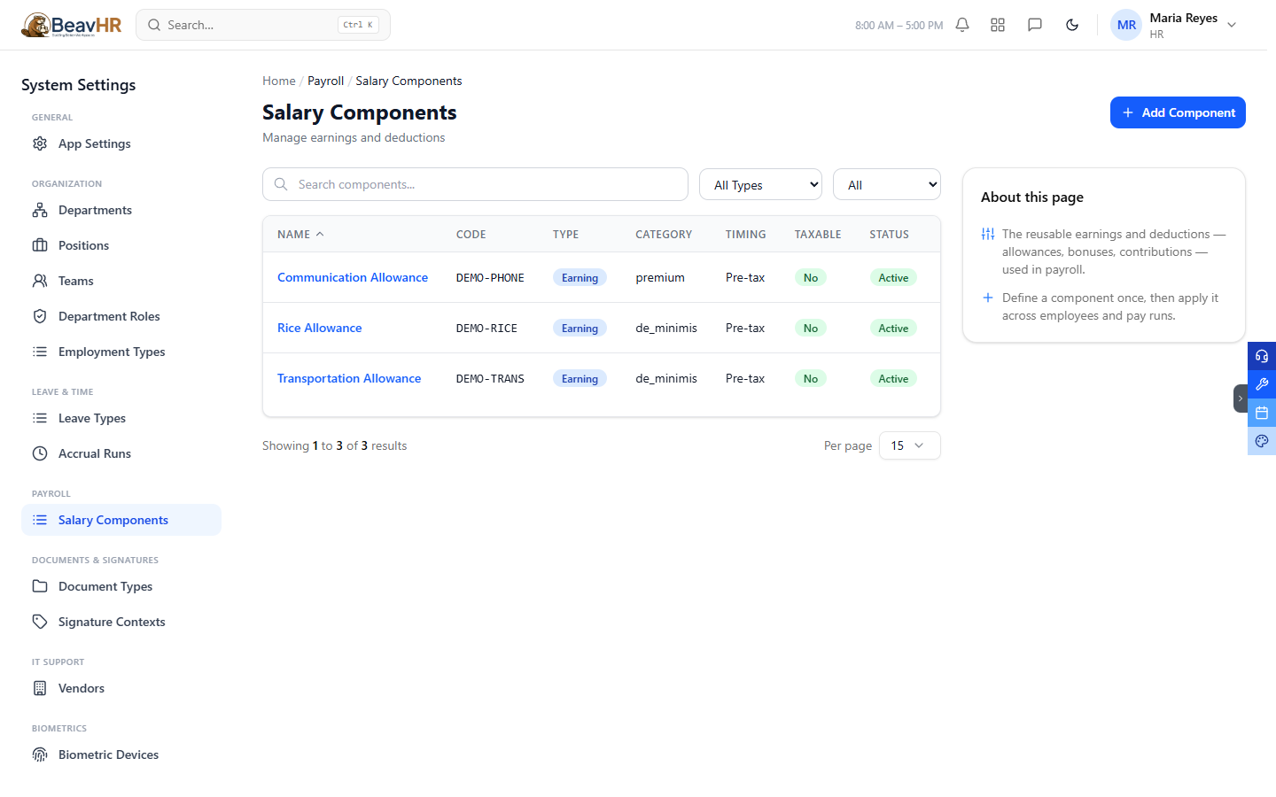
Task: Open the notifications bell
Action: [x=962, y=25]
